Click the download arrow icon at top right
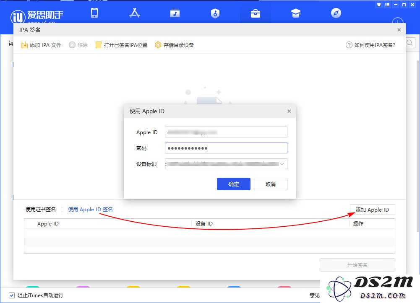Image resolution: width=420 pixels, height=303 pixels. pyautogui.click(x=398, y=21)
